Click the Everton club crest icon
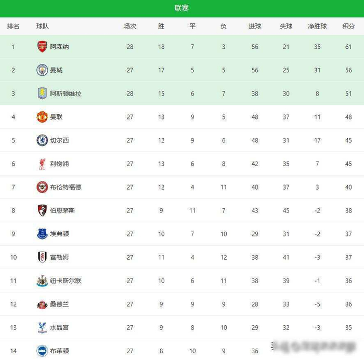 pyautogui.click(x=42, y=234)
